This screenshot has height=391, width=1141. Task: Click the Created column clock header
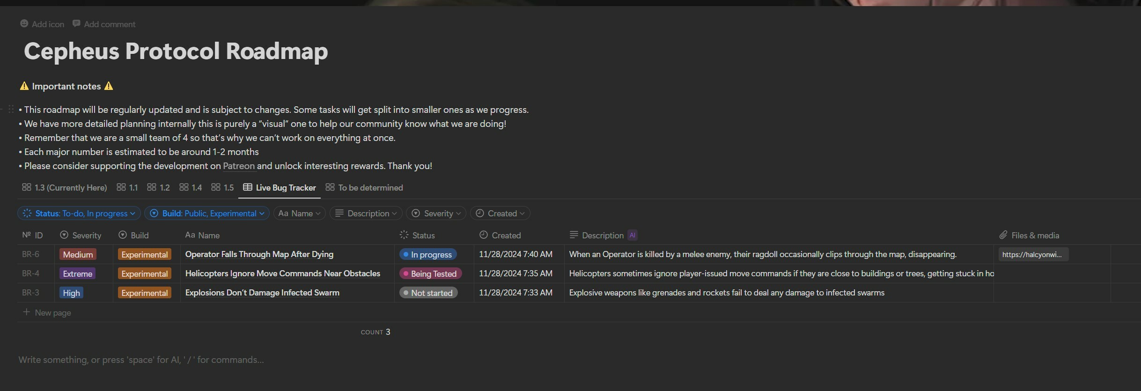[x=484, y=235]
